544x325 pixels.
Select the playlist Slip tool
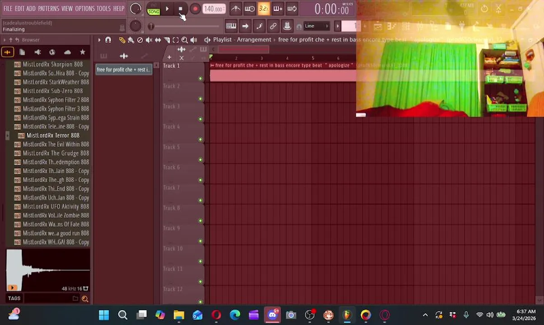[x=158, y=40]
